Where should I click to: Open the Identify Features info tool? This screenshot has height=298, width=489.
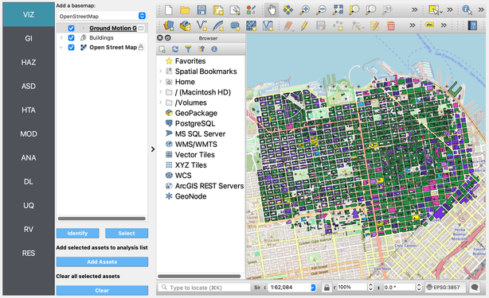tap(467, 10)
